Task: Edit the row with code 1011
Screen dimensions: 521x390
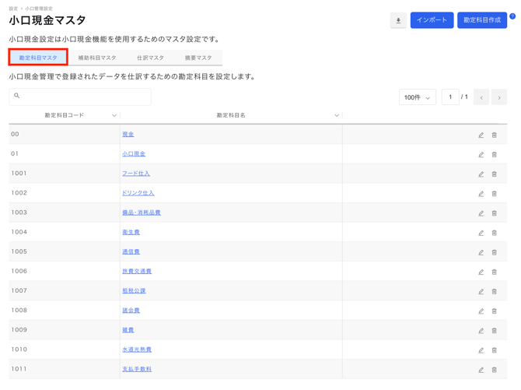Action: (x=481, y=370)
